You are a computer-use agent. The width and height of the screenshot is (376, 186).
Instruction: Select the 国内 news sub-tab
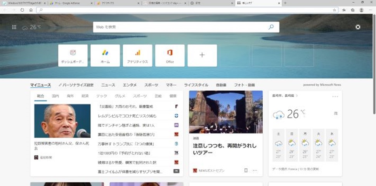click(55, 96)
